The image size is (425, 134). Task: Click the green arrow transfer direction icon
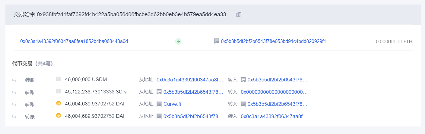[x=178, y=41]
